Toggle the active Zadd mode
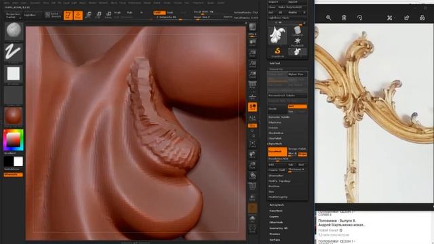 point(159,12)
